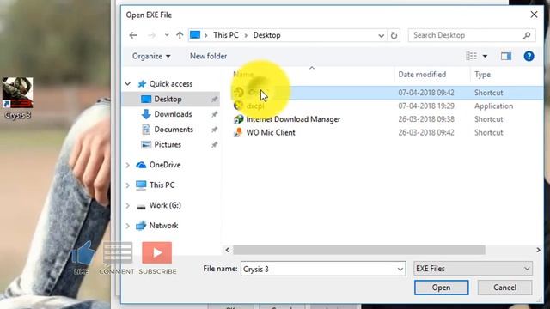Open Documents from Quick access
550x309 pixels.
[x=174, y=130]
